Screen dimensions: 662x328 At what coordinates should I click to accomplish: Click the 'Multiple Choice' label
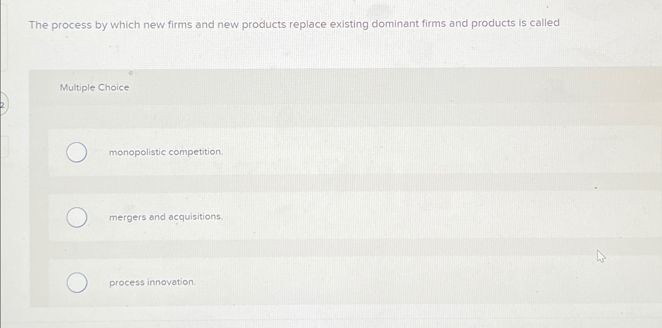point(94,87)
